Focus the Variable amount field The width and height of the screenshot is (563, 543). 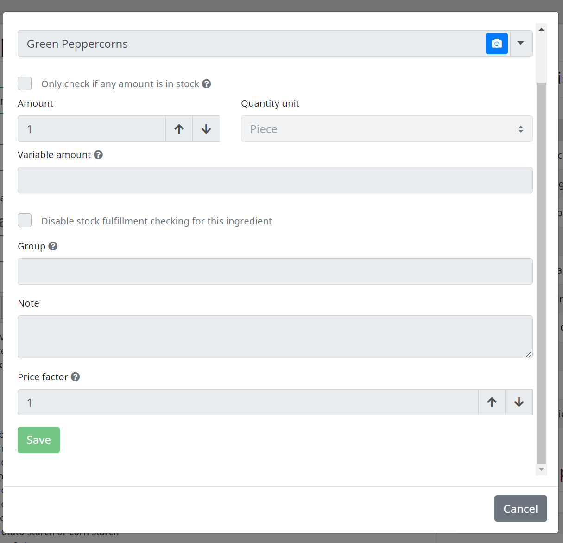(275, 180)
